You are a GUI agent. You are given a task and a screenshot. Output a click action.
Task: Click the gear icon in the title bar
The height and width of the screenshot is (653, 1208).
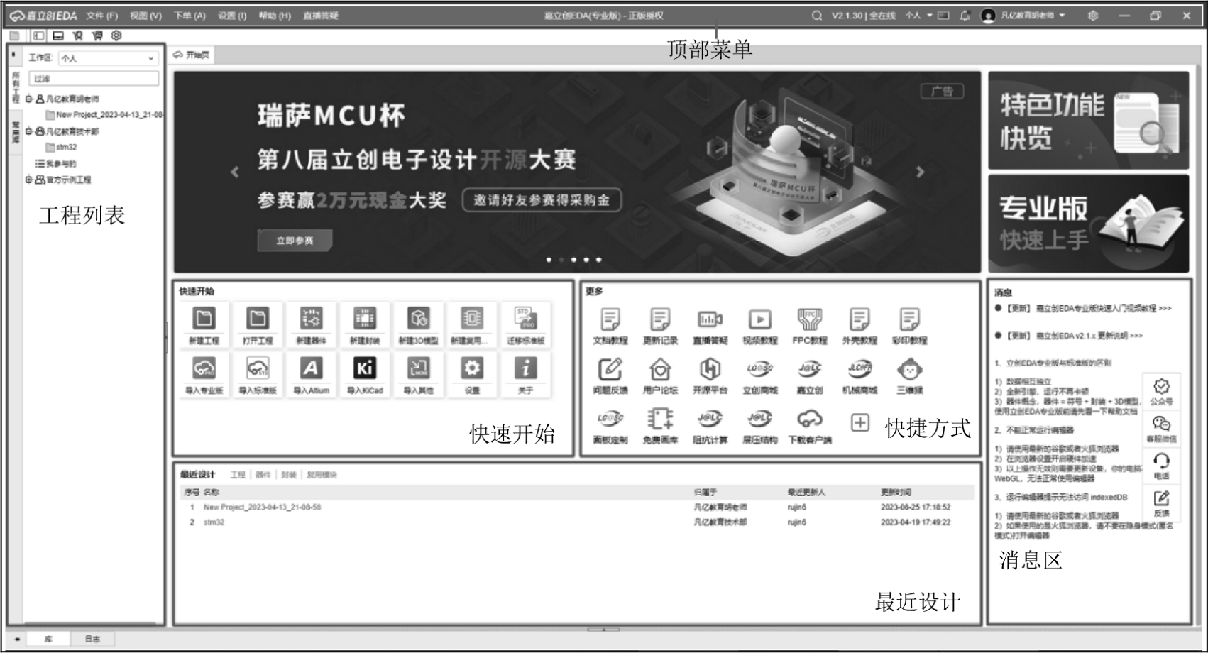point(1093,16)
